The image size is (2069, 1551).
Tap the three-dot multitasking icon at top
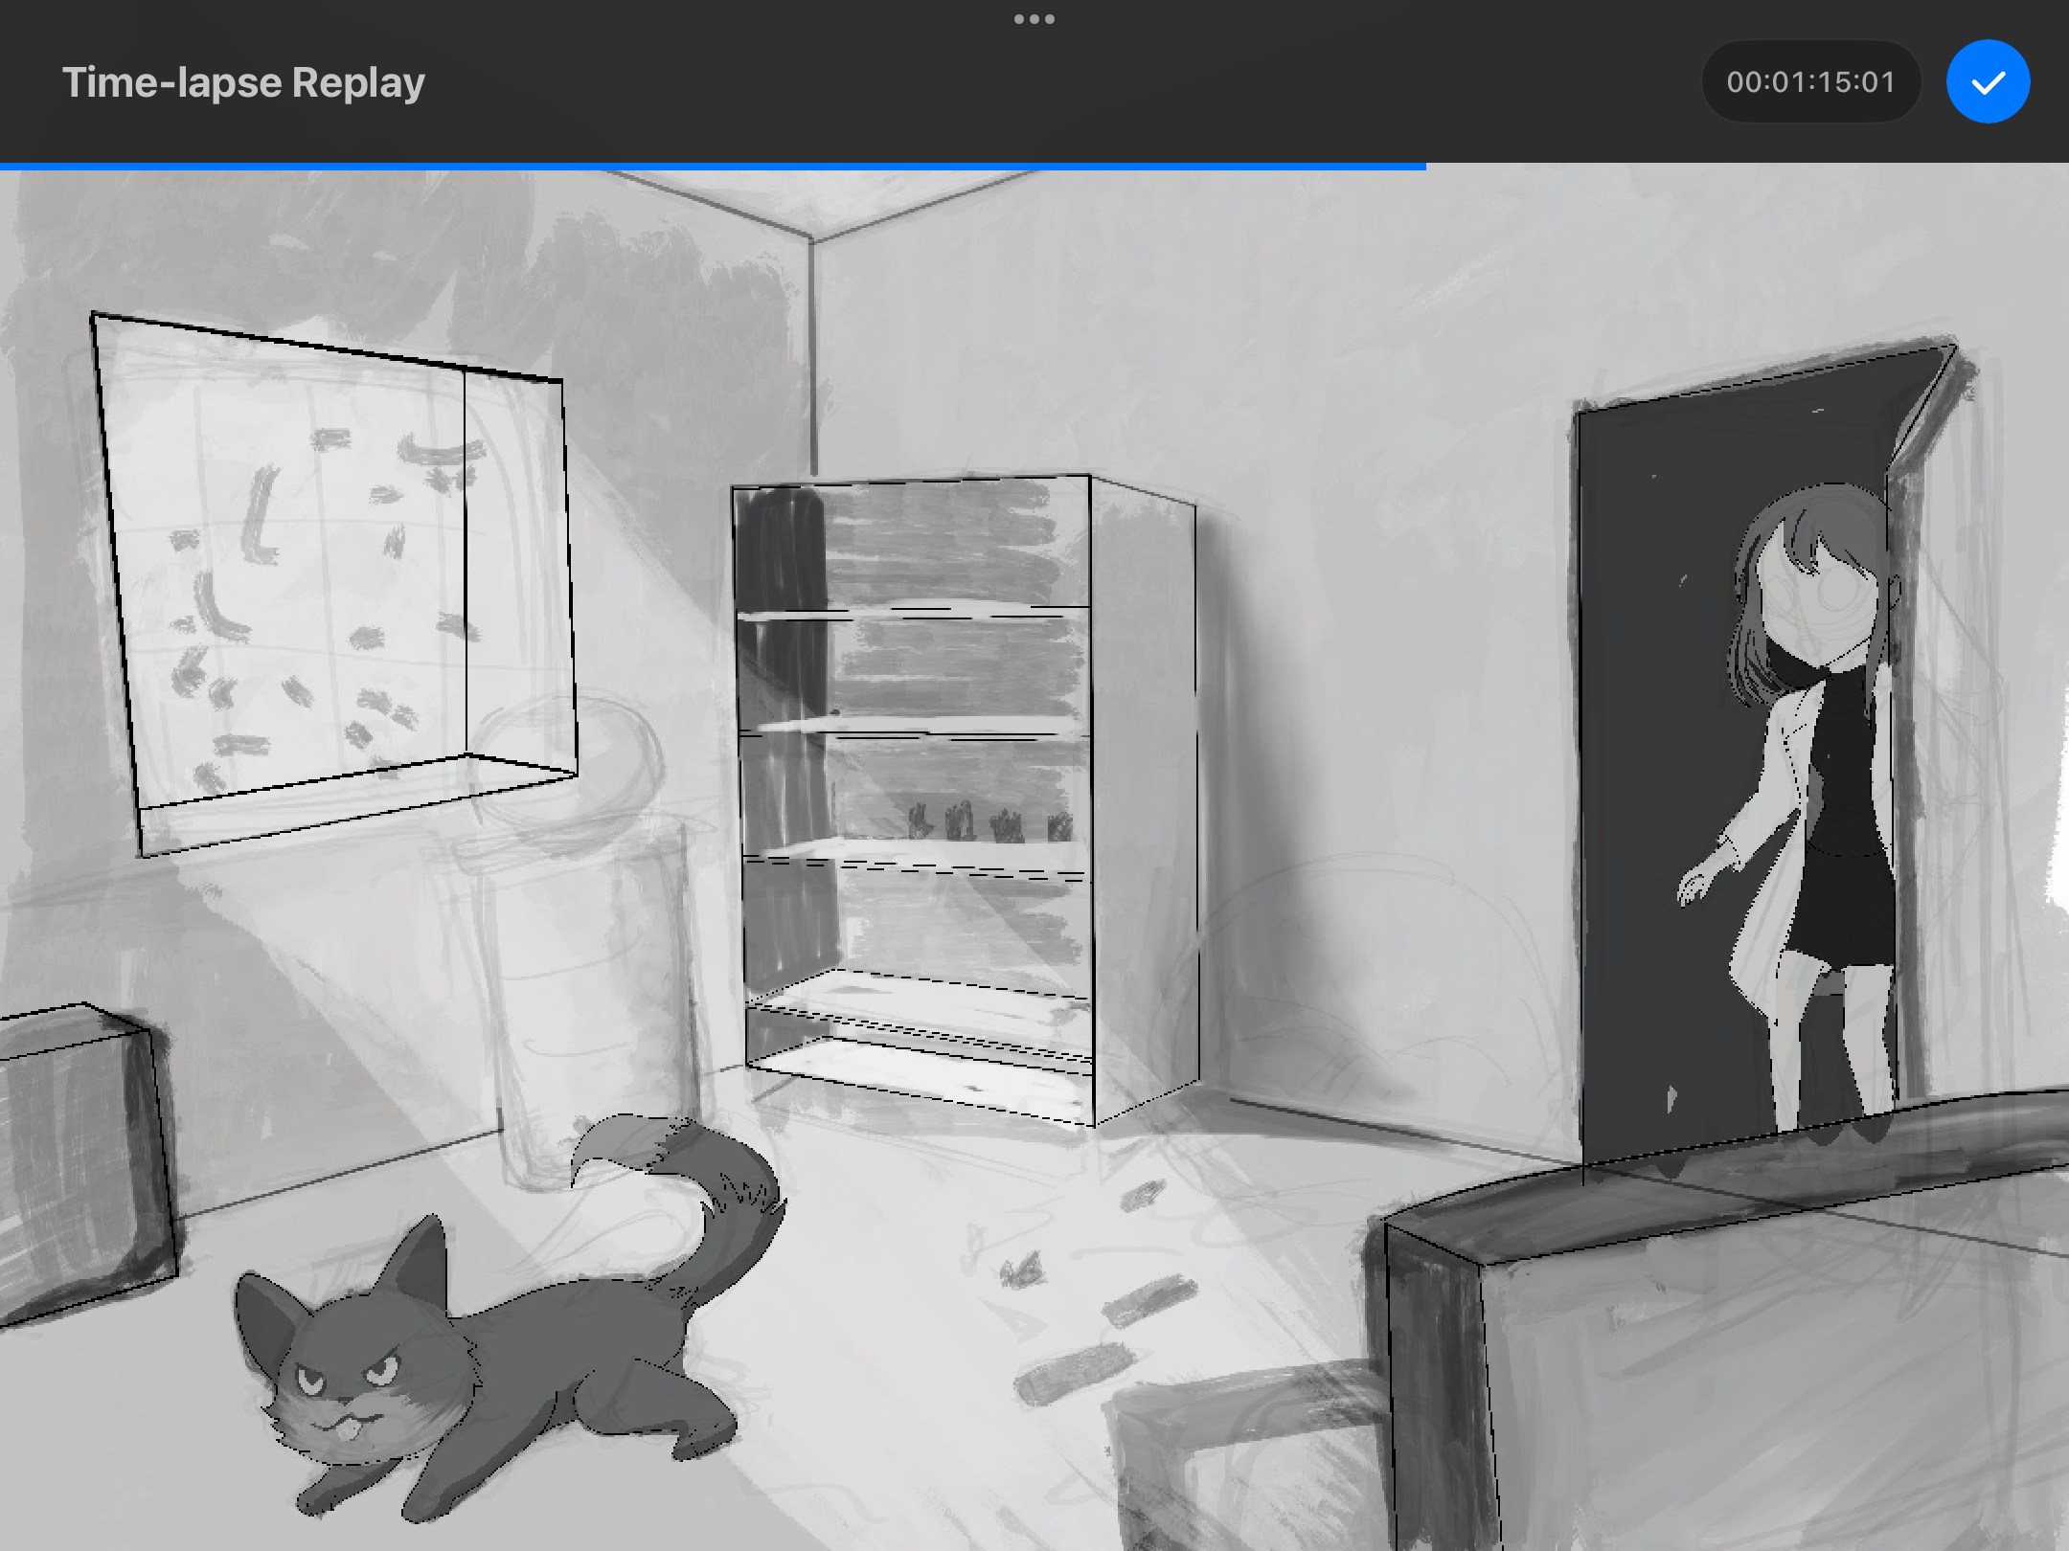tap(1034, 19)
